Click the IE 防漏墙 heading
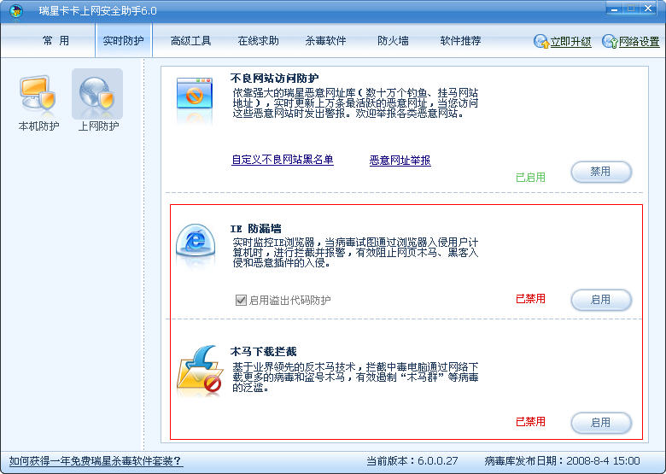 [x=255, y=229]
